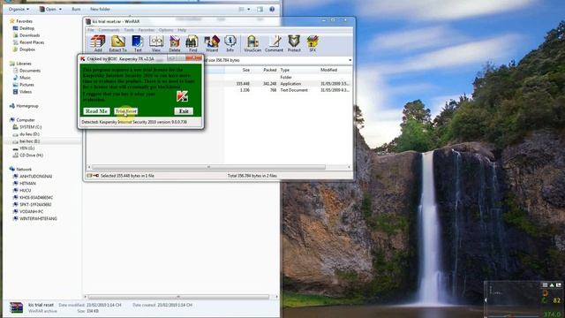Screen dimensions: 565x318
Task: Open the Favorites menu in WinRAR
Action: tap(147, 30)
